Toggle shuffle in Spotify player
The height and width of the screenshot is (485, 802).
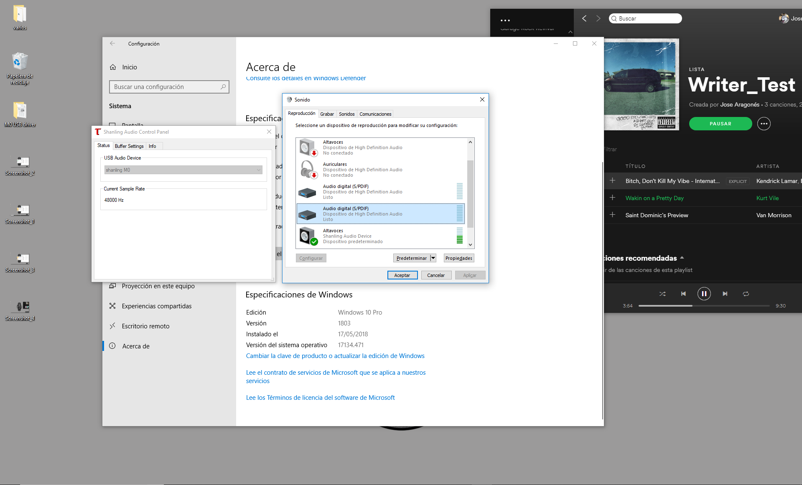tap(662, 294)
